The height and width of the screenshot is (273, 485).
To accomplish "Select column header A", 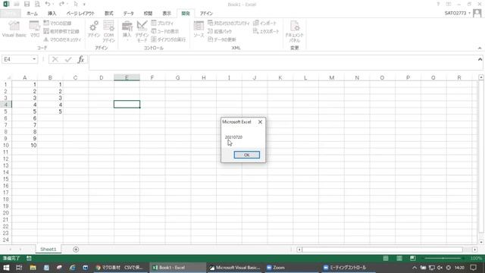I will 25,77.
